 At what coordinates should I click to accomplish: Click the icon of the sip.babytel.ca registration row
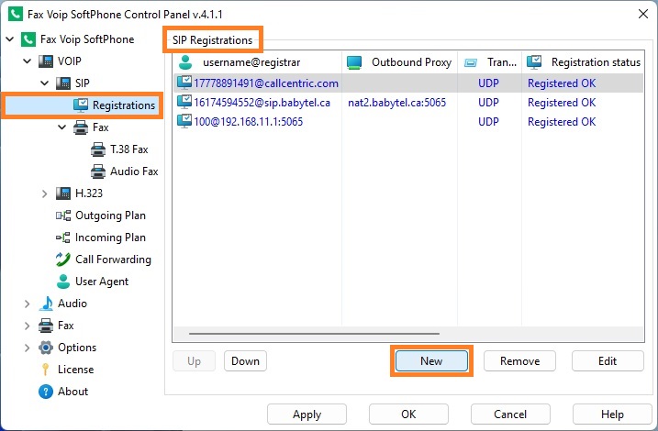point(184,102)
